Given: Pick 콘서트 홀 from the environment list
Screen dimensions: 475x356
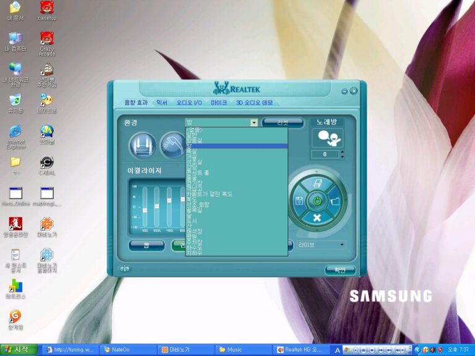Looking at the screenshot, I should (x=236, y=173).
